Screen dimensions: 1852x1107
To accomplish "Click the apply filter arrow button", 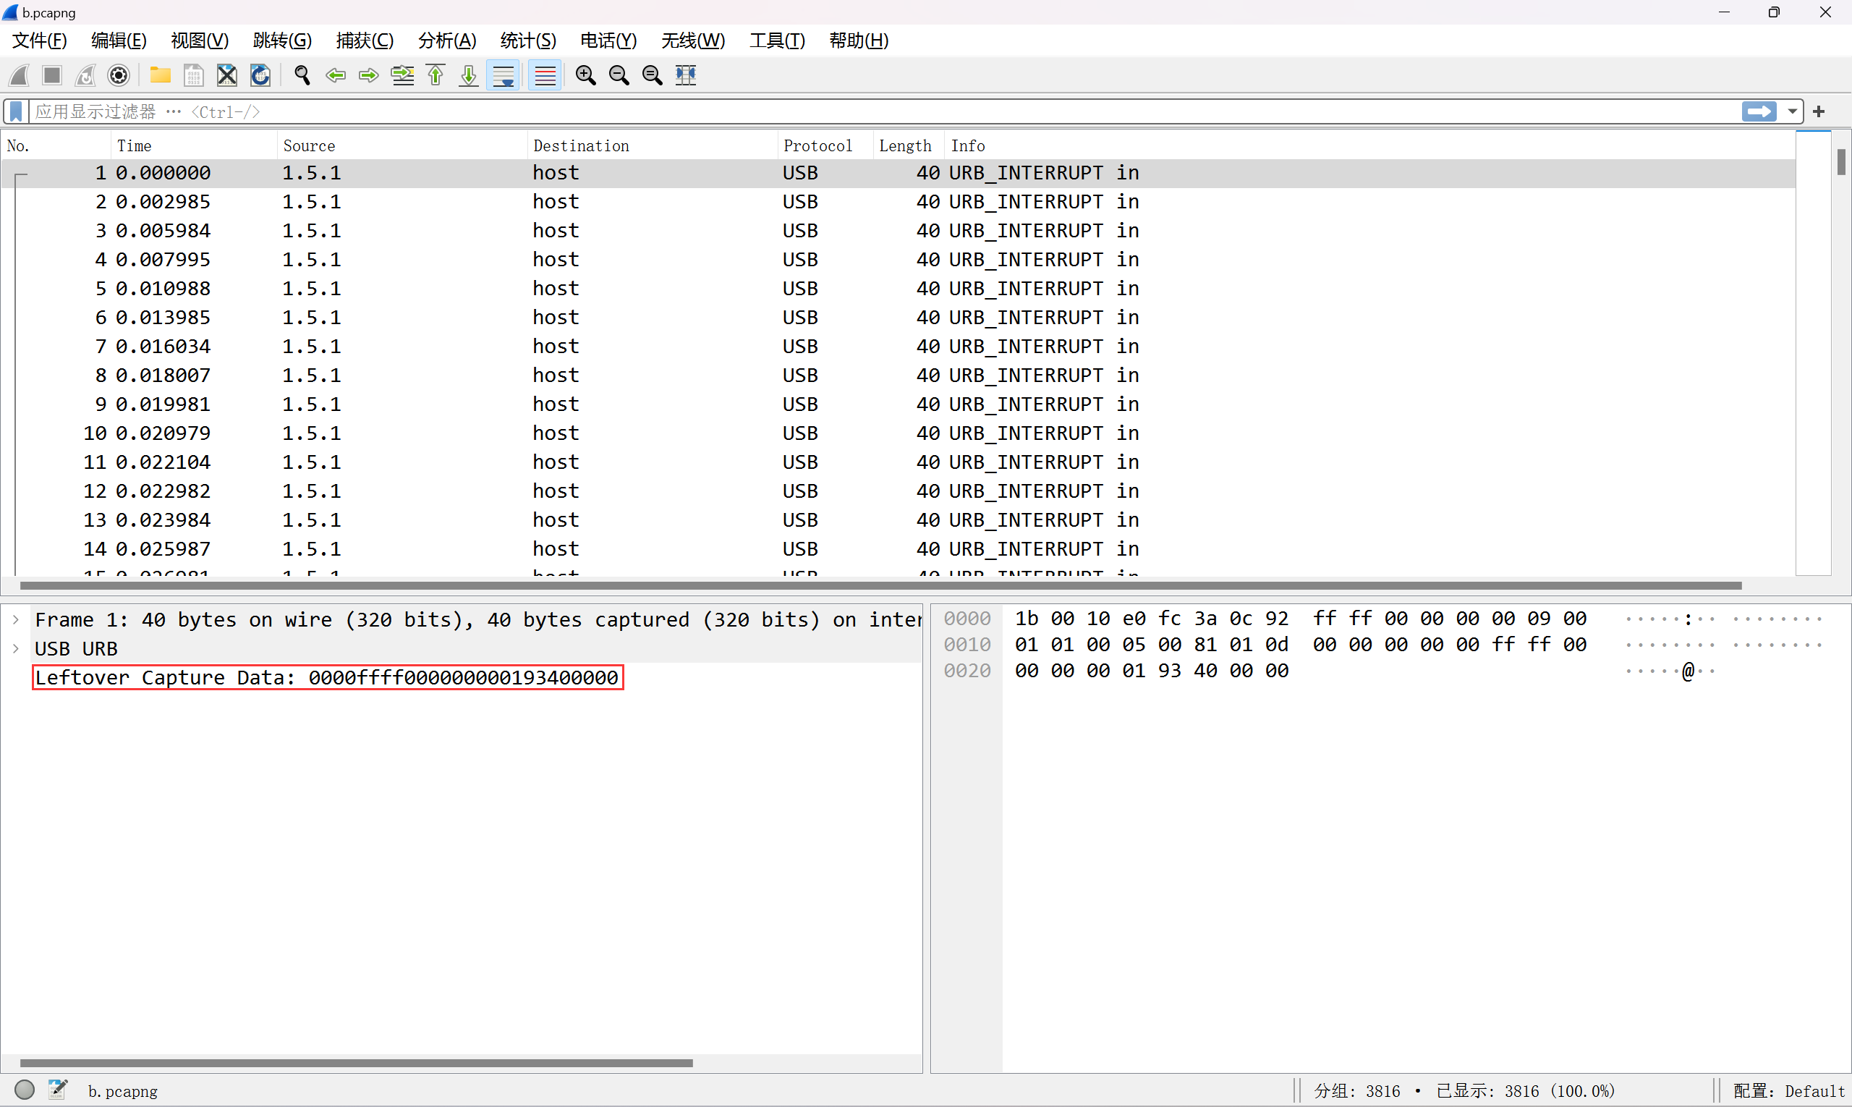I will 1759,112.
